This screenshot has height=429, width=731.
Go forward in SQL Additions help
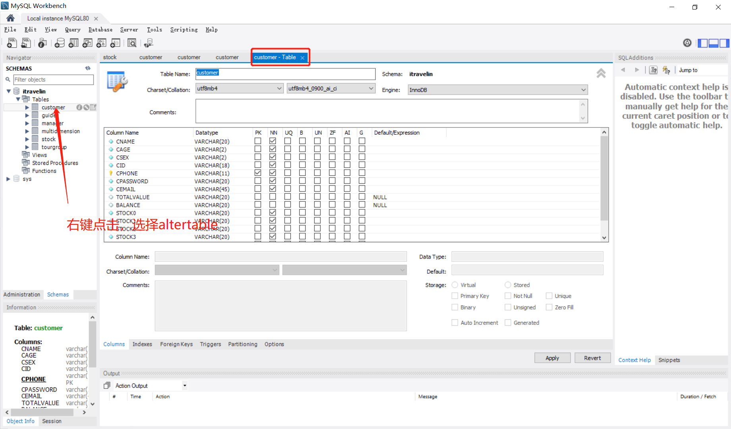coord(637,70)
